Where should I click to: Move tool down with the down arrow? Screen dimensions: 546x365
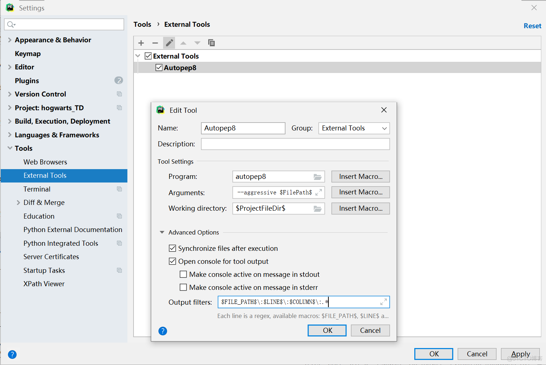pos(197,43)
